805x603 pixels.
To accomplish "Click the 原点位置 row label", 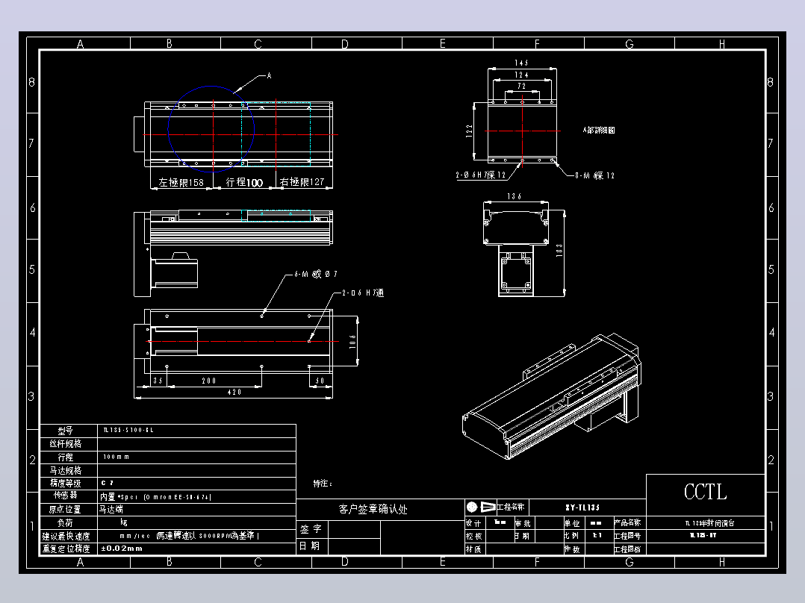I will point(65,510).
